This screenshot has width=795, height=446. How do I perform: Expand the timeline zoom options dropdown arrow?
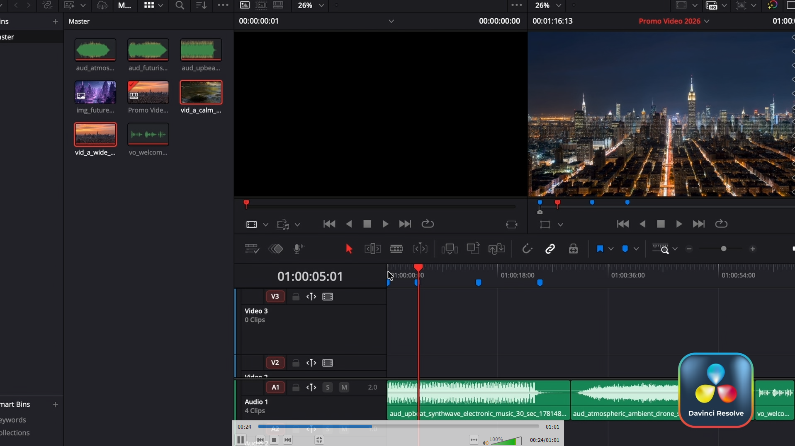pyautogui.click(x=675, y=249)
